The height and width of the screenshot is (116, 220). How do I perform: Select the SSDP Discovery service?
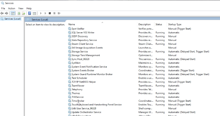[80, 36]
